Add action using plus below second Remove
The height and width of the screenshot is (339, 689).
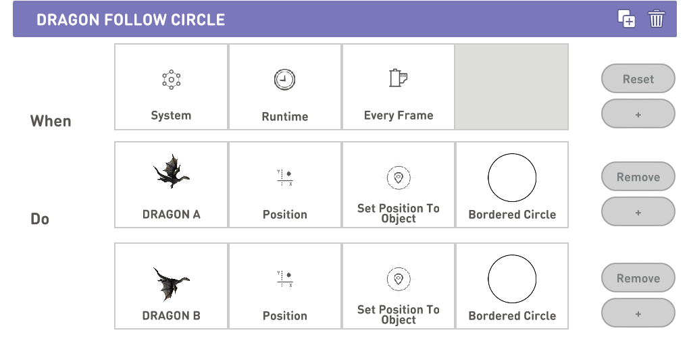(x=638, y=313)
